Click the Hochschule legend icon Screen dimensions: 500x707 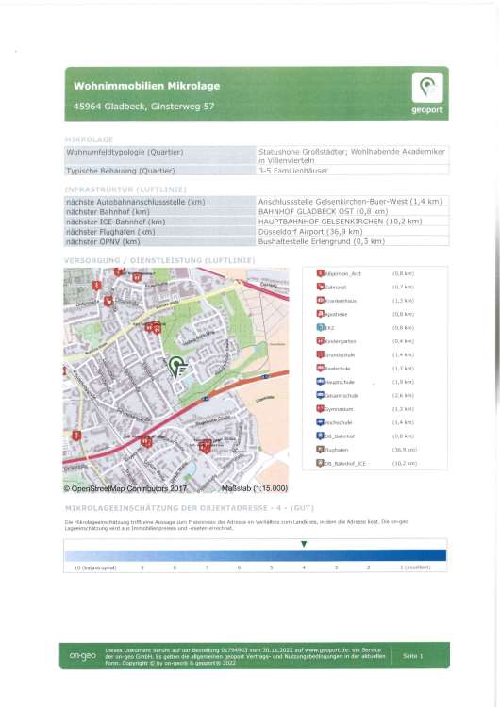tap(321, 422)
